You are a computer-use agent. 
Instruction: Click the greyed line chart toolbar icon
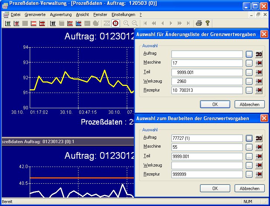tap(107, 23)
